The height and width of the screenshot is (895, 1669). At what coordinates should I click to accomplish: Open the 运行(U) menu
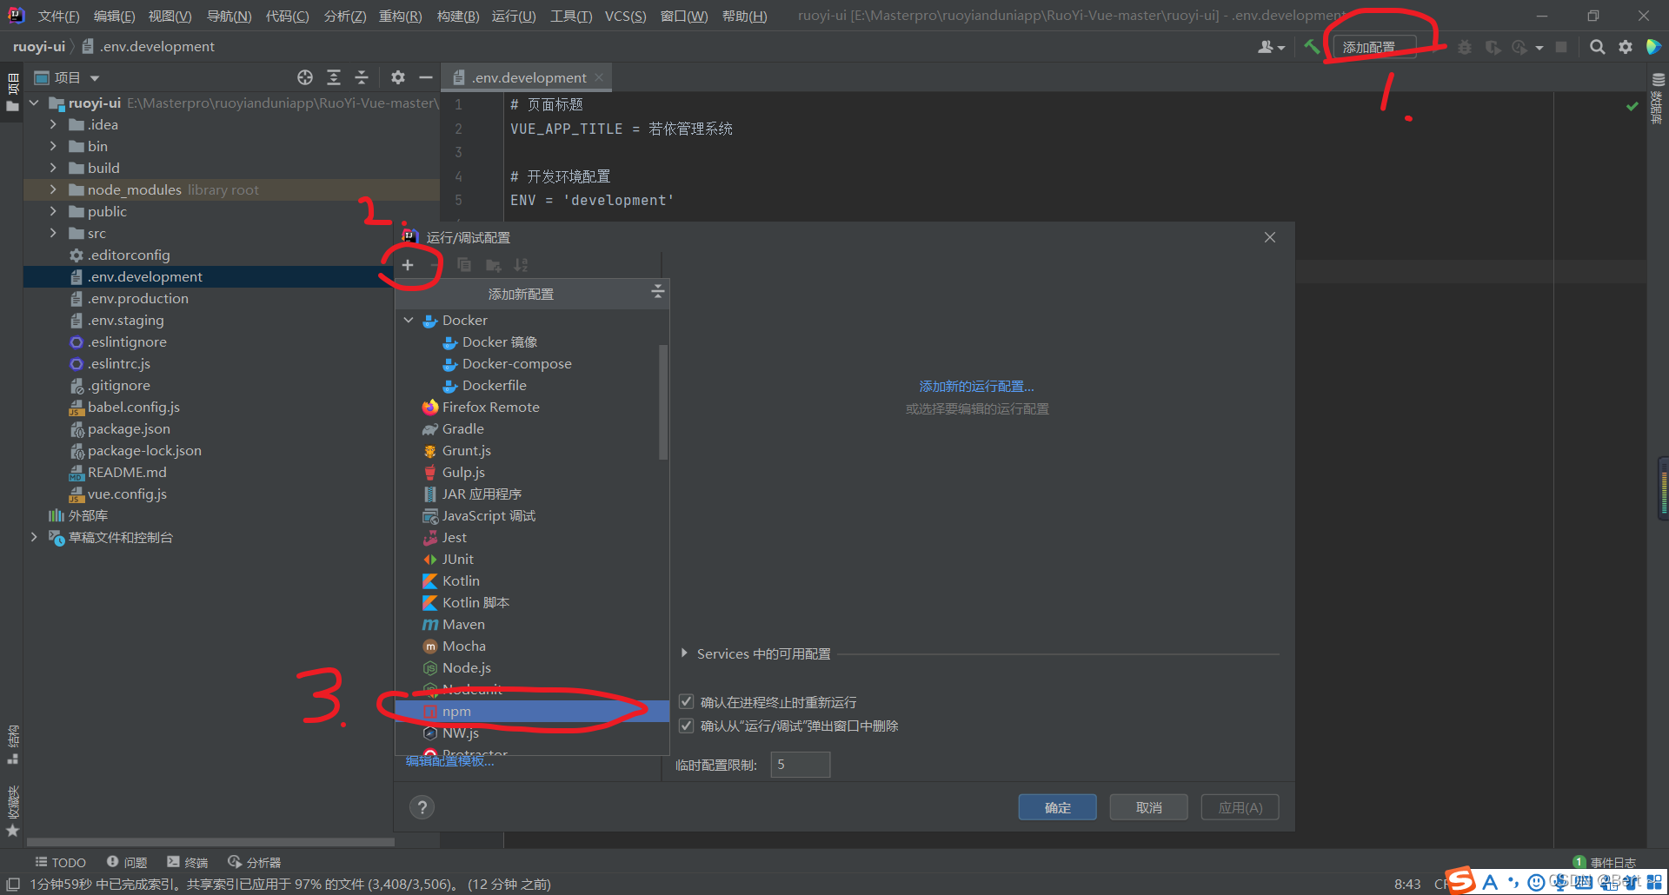[x=514, y=16]
